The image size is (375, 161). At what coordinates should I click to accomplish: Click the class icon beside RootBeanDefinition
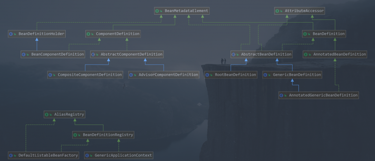(x=208, y=75)
